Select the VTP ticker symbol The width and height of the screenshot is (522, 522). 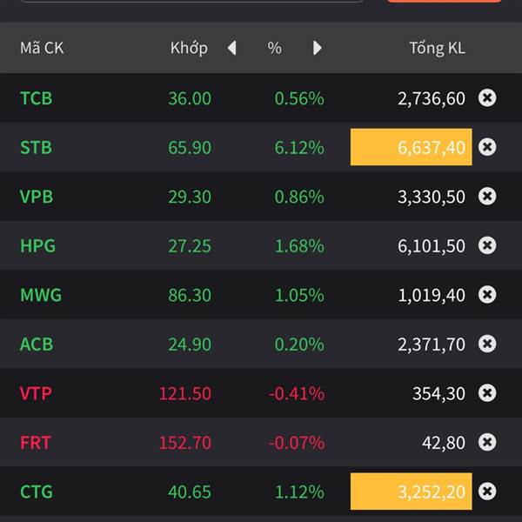tap(36, 394)
